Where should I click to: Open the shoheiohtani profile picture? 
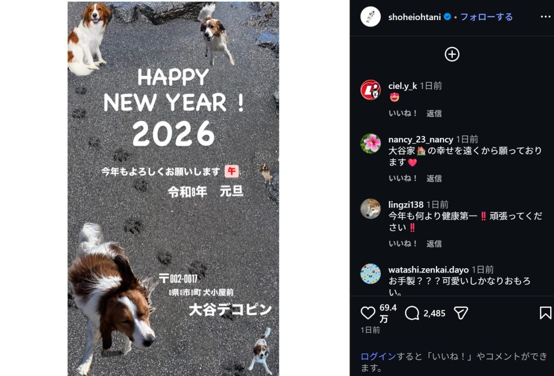pyautogui.click(x=370, y=17)
